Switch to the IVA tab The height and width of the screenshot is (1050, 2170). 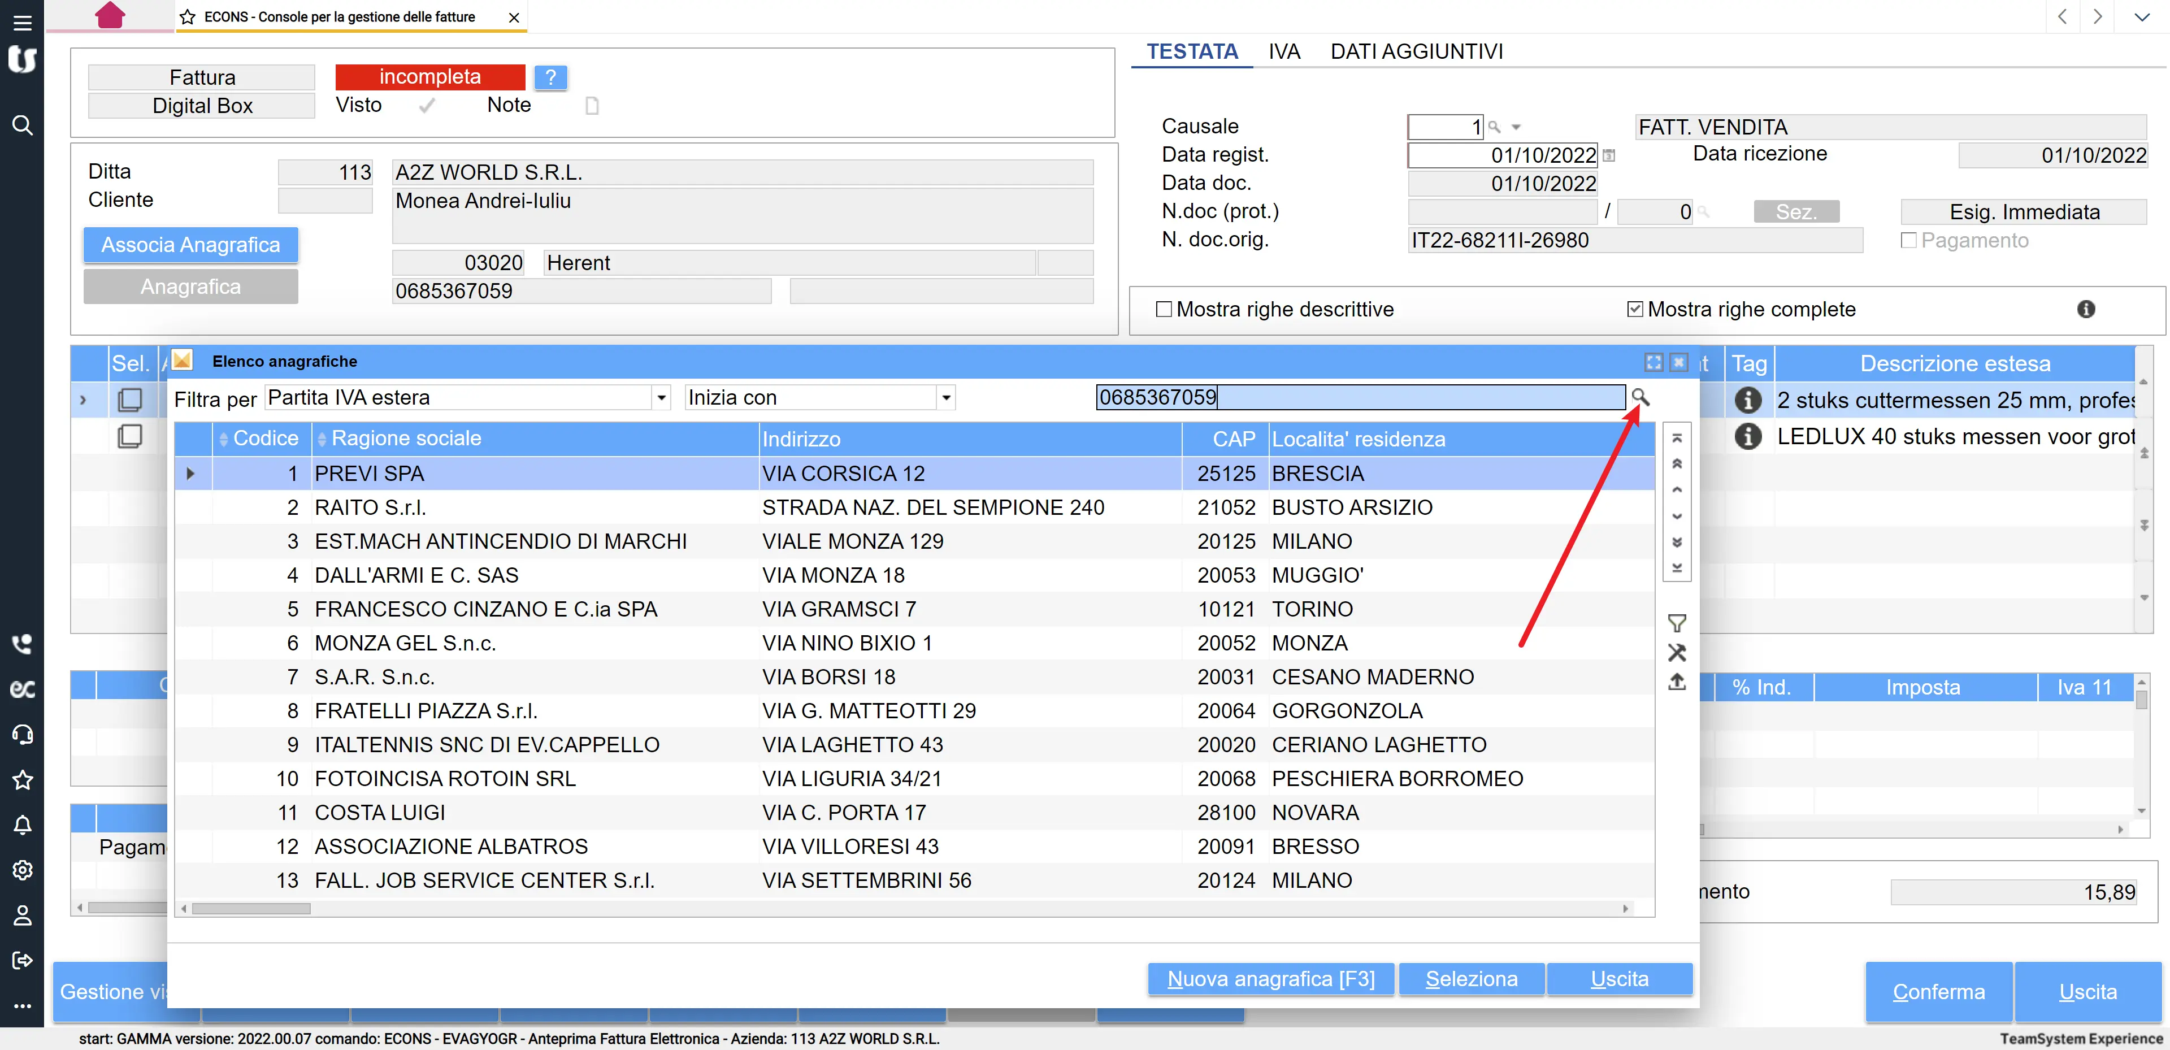pyautogui.click(x=1284, y=51)
